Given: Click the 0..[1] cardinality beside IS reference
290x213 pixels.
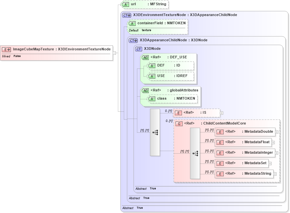Looking at the screenshot, I should (168, 111).
